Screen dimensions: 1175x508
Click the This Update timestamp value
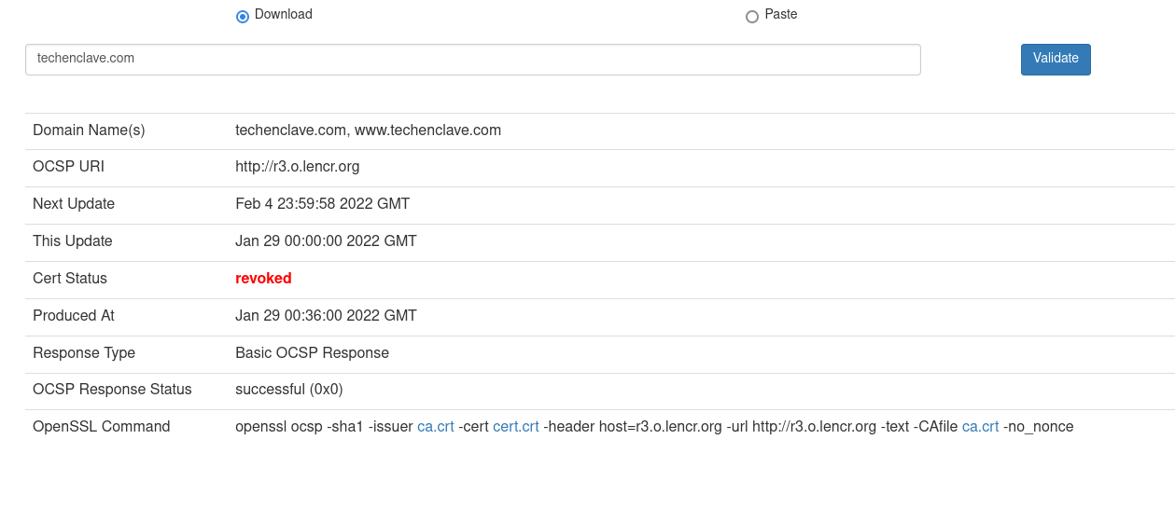[x=326, y=241]
